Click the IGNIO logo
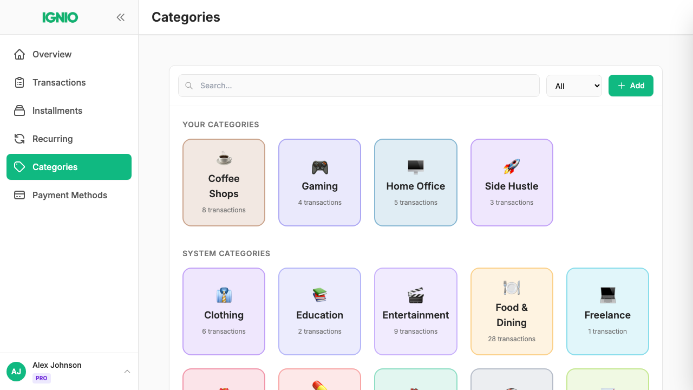The height and width of the screenshot is (390, 693). 60,17
